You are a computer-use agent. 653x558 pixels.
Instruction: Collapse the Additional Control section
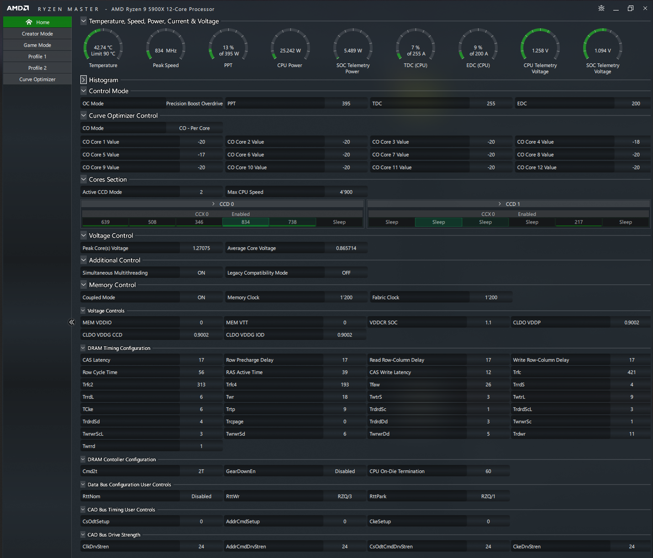coord(84,260)
